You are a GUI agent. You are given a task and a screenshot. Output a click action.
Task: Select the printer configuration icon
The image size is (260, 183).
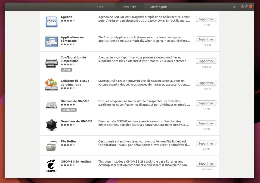tap(52, 63)
